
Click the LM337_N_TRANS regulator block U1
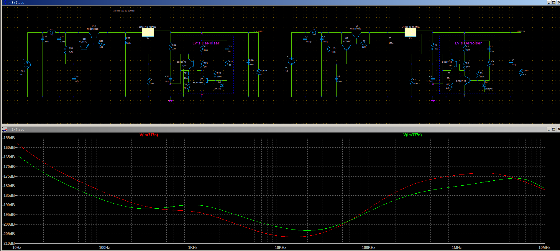coord(410,32)
